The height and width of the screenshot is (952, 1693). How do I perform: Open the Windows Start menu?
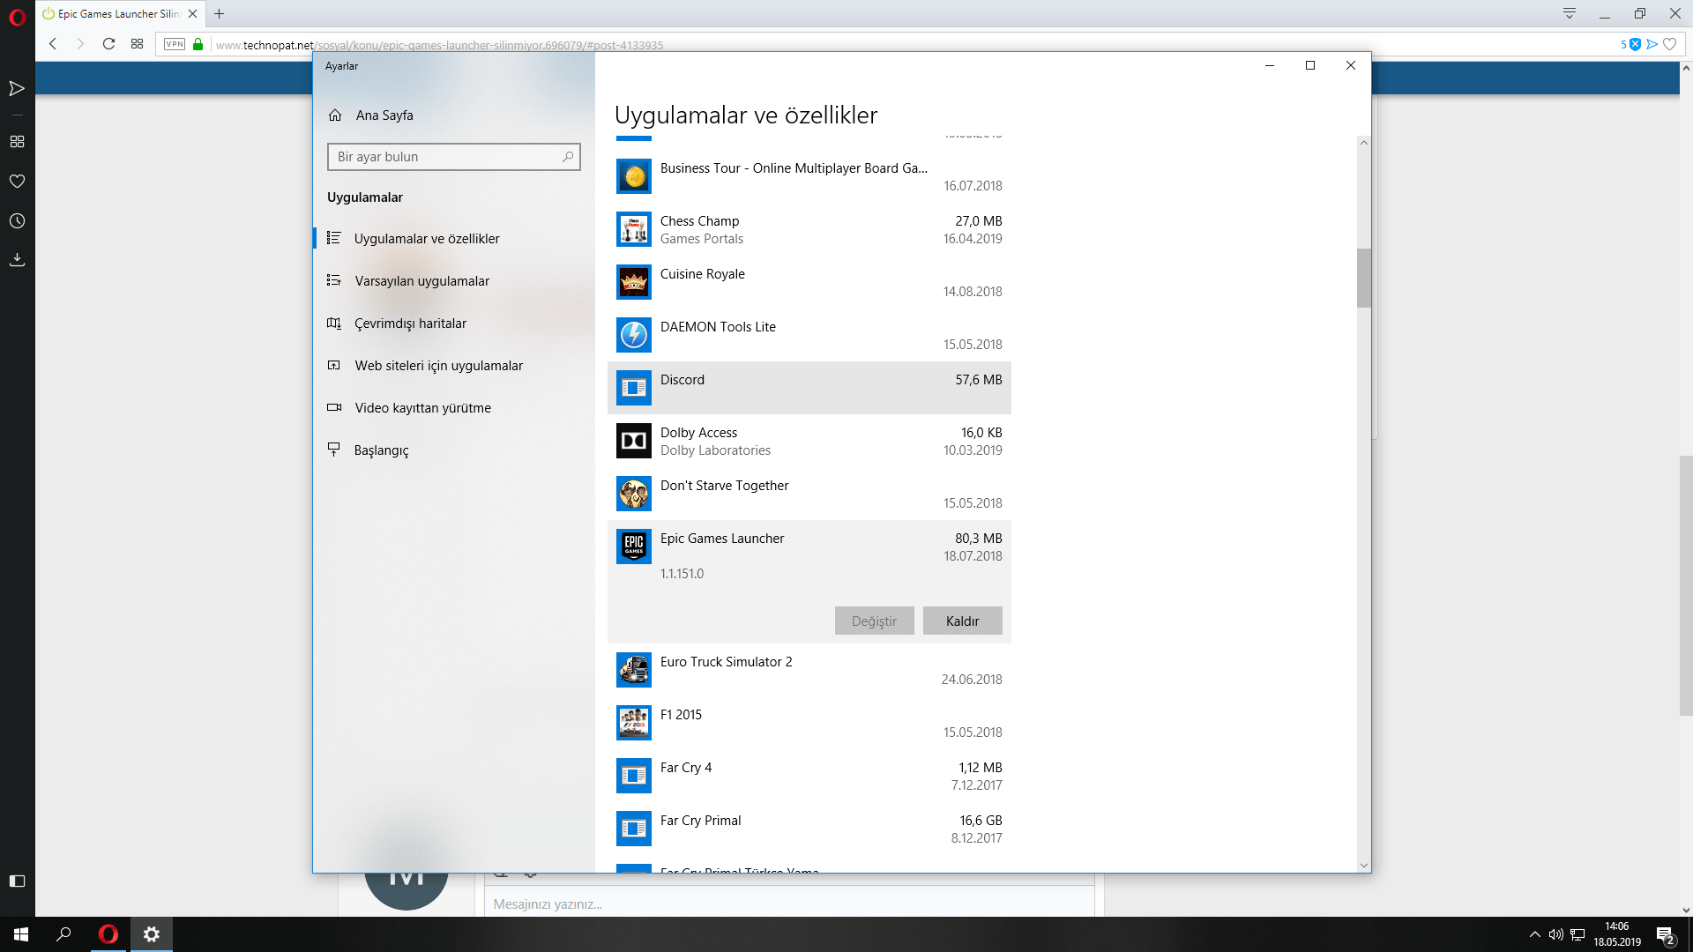21,934
